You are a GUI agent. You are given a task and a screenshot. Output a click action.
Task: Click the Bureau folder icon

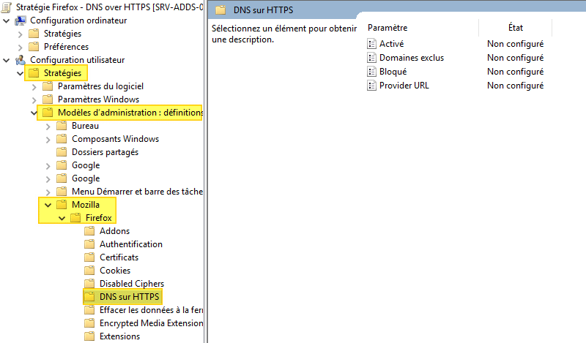[x=62, y=126]
